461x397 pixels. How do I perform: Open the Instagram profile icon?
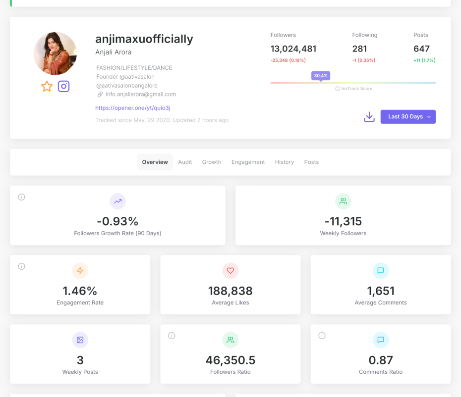click(64, 86)
